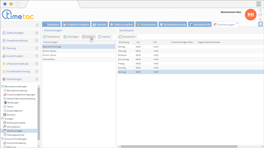Close the Schichtvorlagen tab
This screenshot has height=148, width=264.
tap(237, 23)
